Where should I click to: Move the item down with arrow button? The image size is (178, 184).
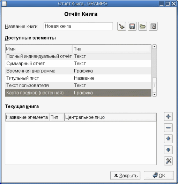pyautogui.click(x=168, y=150)
